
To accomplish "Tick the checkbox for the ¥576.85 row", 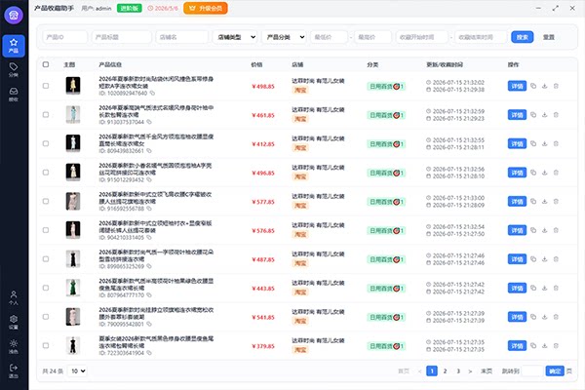I will (x=46, y=230).
